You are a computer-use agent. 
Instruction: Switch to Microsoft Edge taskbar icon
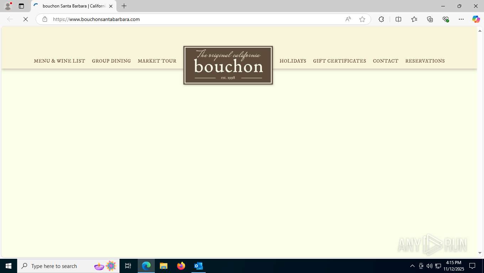coord(146,266)
